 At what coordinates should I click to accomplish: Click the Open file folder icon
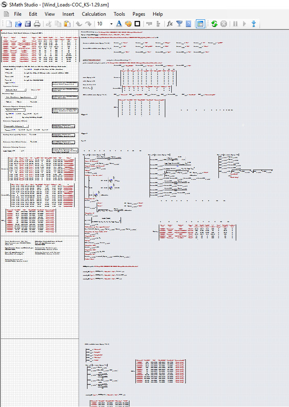18,24
